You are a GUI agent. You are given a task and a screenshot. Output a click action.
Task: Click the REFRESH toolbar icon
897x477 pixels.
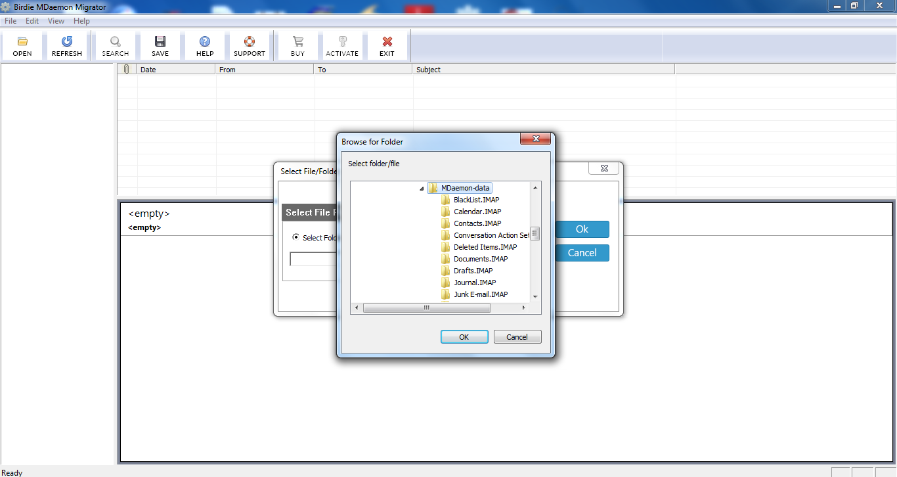tap(67, 41)
